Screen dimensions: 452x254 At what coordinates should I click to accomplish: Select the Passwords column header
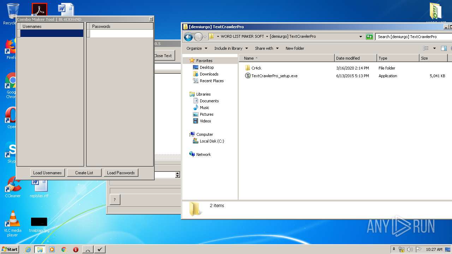122,26
